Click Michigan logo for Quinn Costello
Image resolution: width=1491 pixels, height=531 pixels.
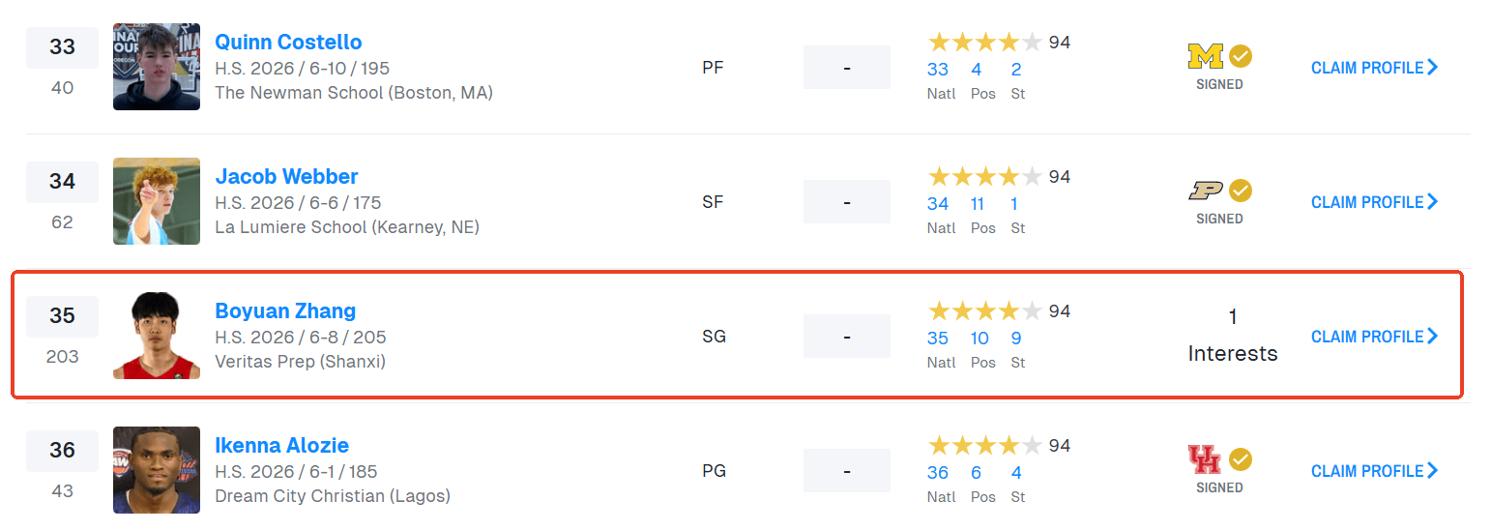tap(1205, 57)
